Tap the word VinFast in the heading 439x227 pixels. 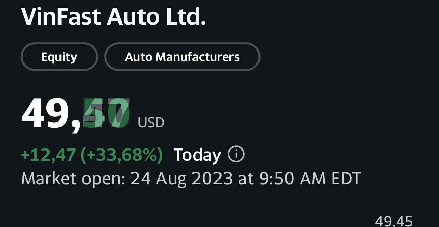[x=61, y=16]
